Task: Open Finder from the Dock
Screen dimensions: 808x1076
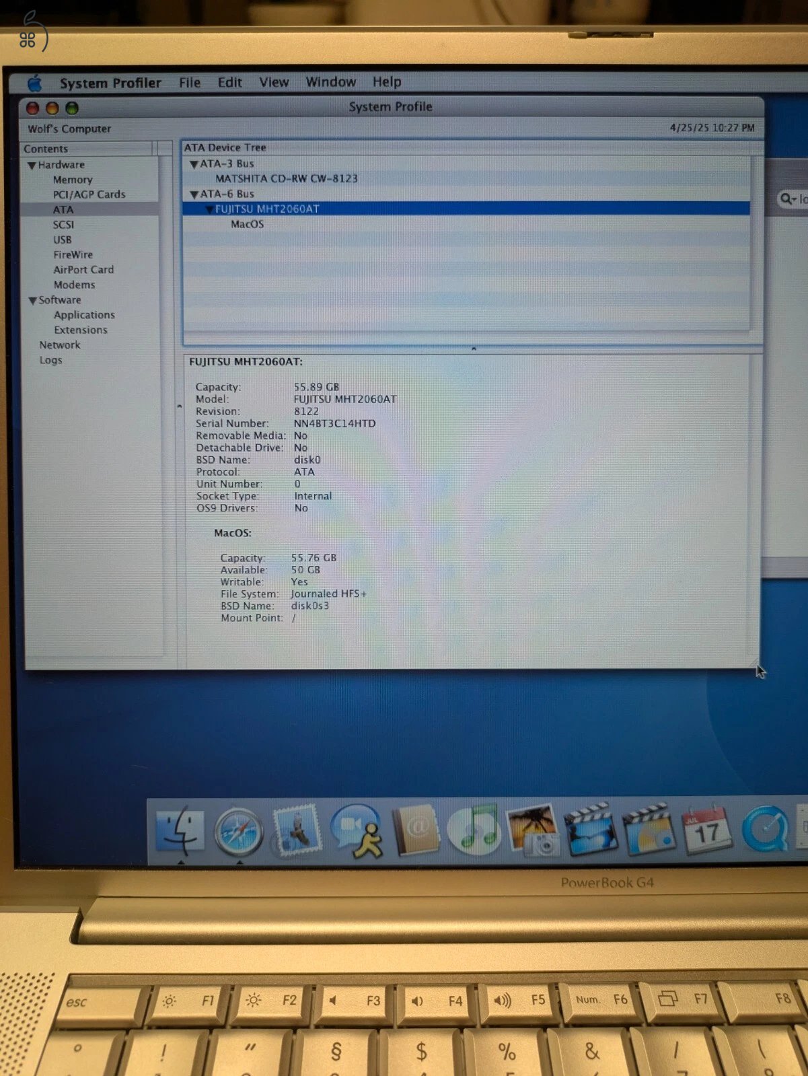Action: pyautogui.click(x=180, y=832)
